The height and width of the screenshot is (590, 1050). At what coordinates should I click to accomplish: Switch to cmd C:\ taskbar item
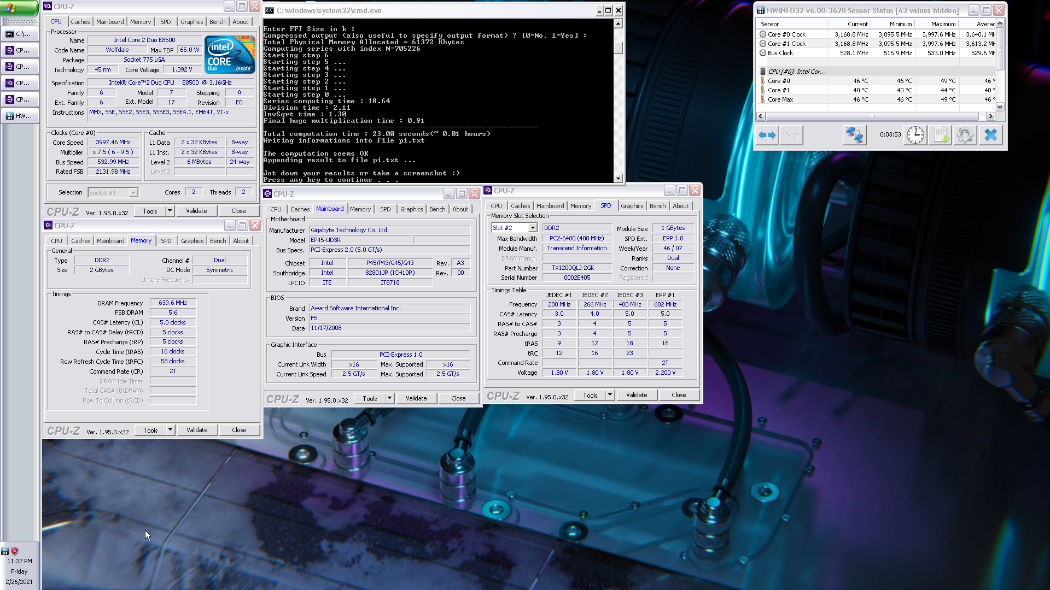(x=19, y=34)
